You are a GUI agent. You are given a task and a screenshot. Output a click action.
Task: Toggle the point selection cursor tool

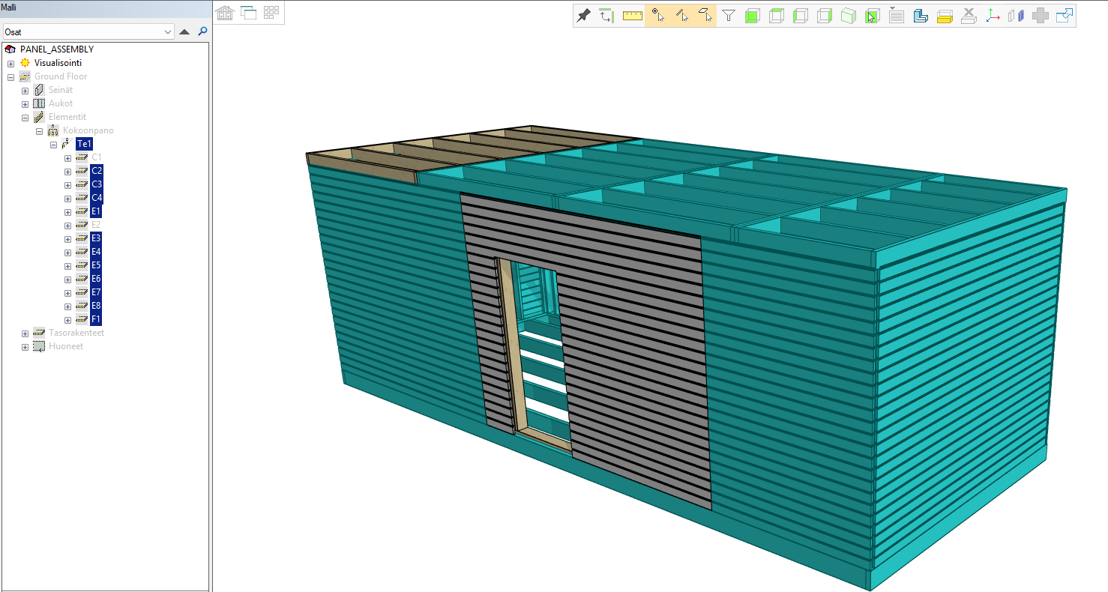point(657,16)
